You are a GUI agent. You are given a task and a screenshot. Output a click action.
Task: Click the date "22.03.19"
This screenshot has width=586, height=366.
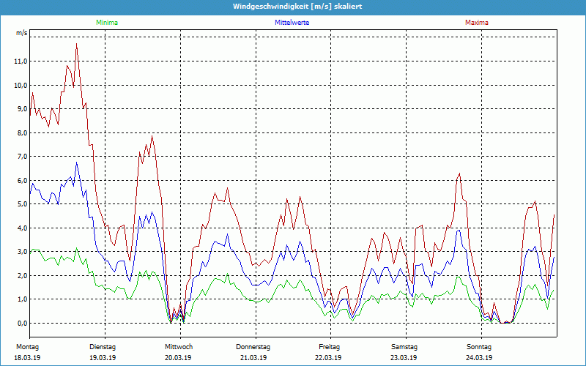(328, 358)
